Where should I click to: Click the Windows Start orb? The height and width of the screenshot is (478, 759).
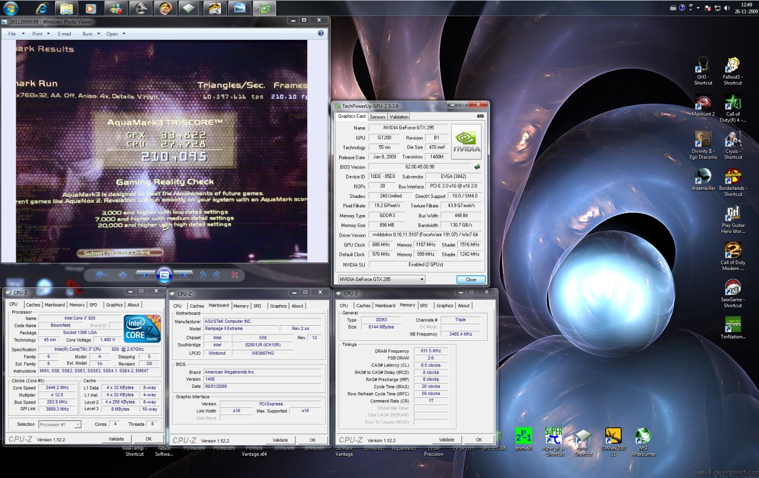10,8
